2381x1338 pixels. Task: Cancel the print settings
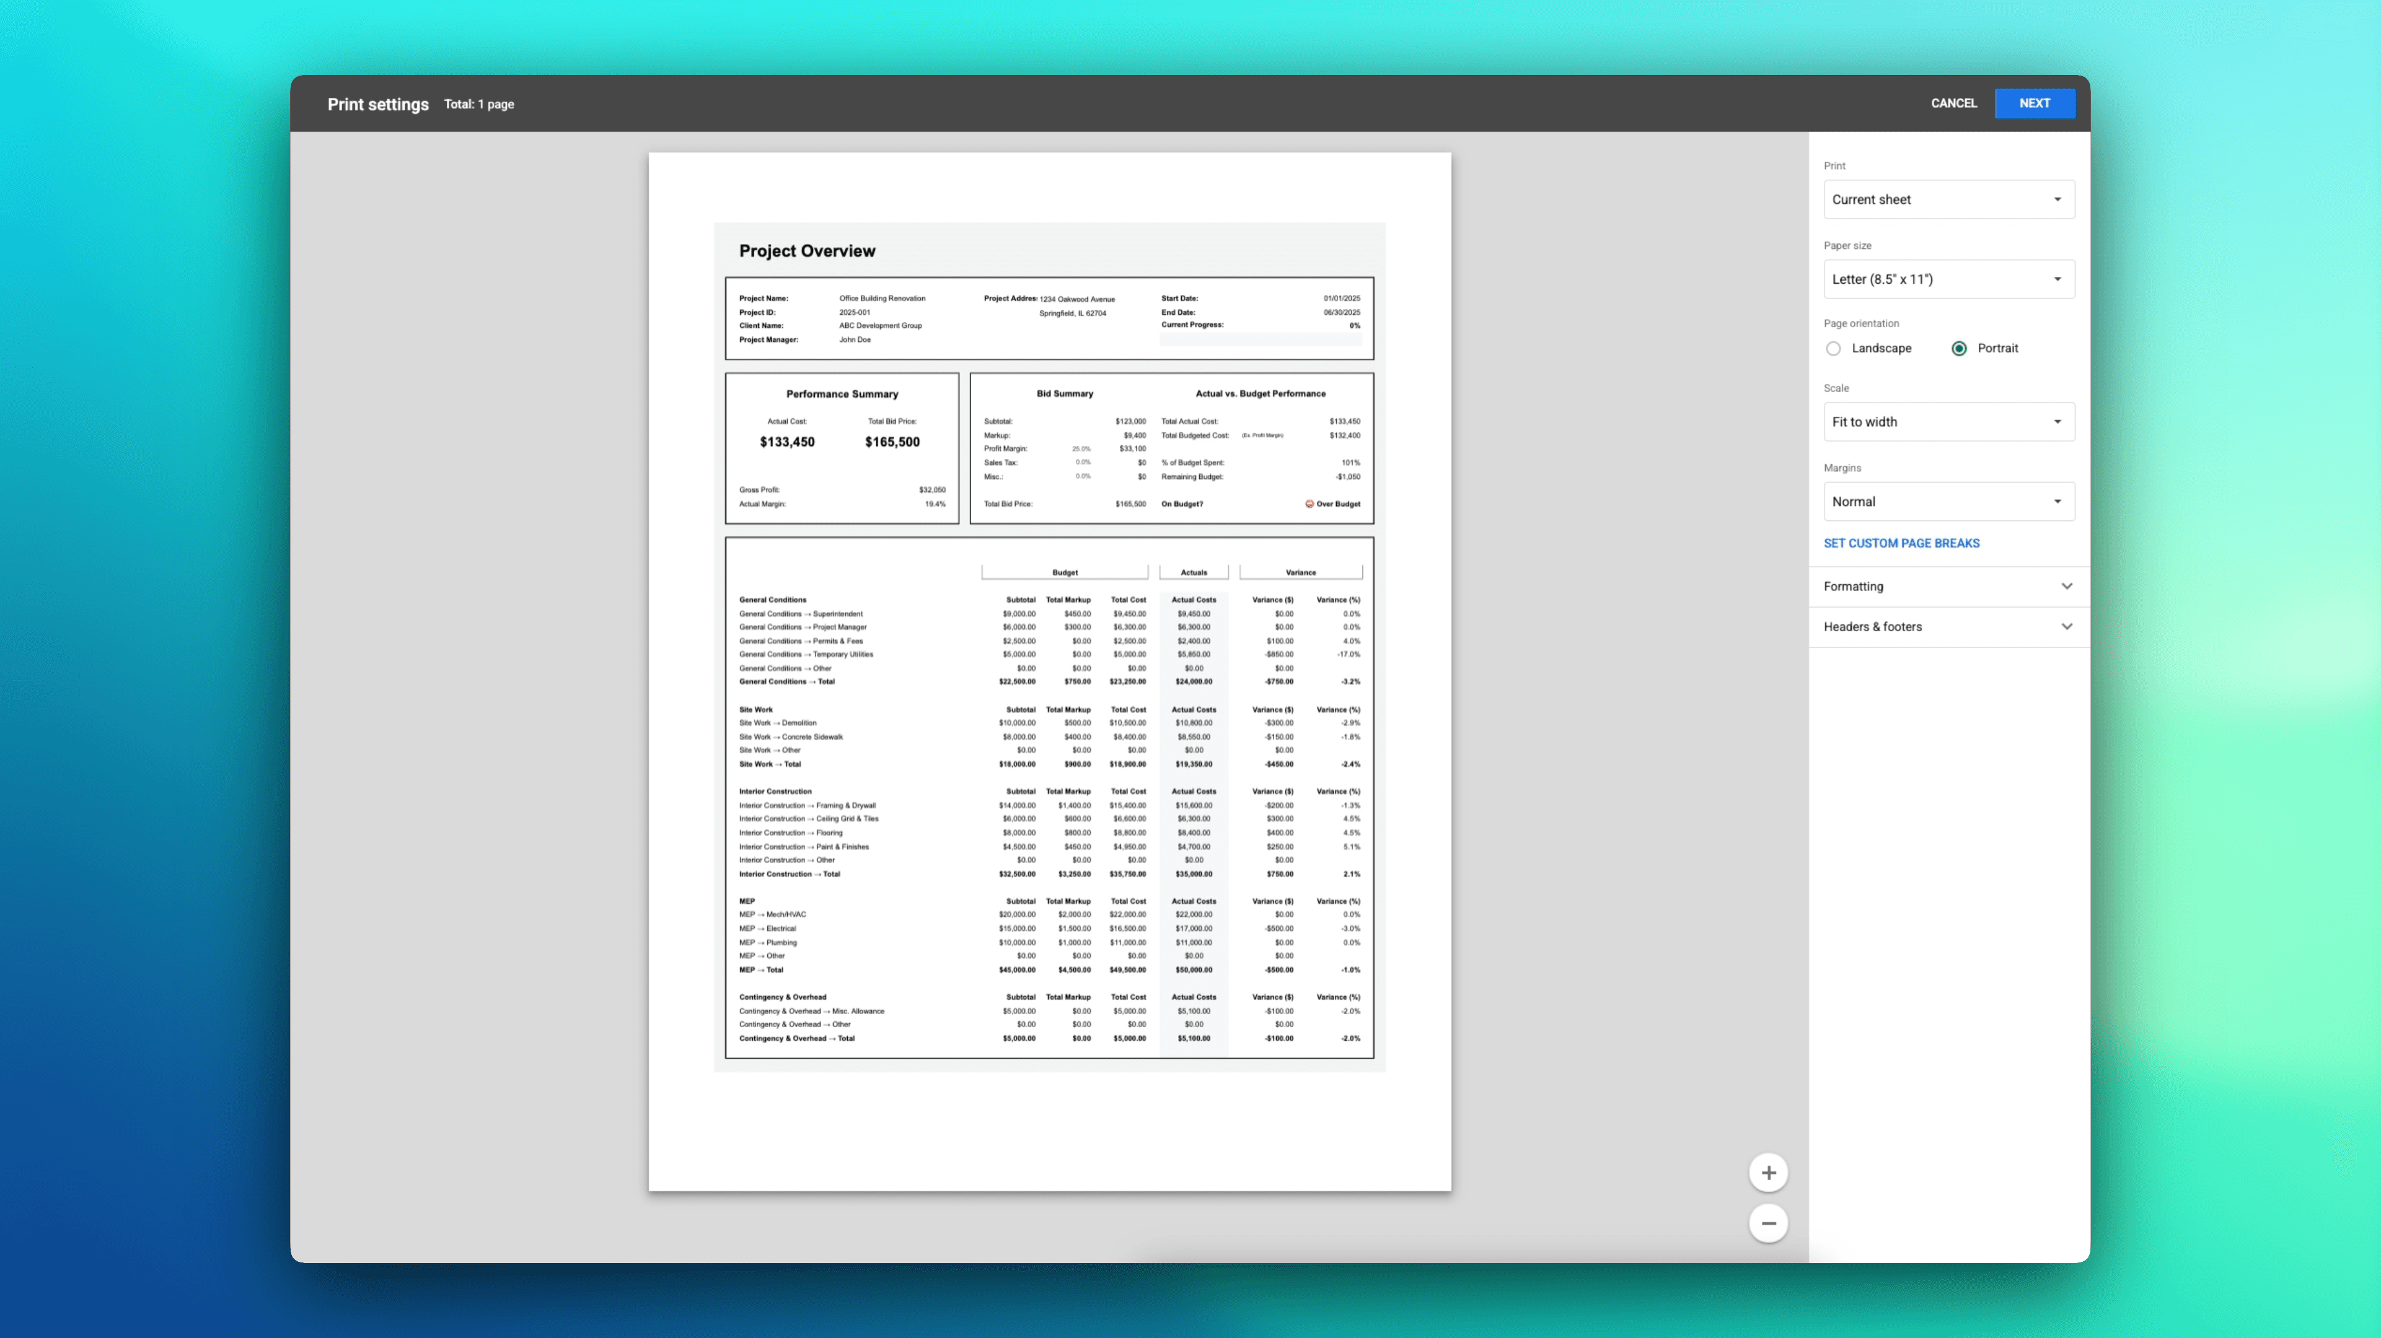tap(1953, 103)
